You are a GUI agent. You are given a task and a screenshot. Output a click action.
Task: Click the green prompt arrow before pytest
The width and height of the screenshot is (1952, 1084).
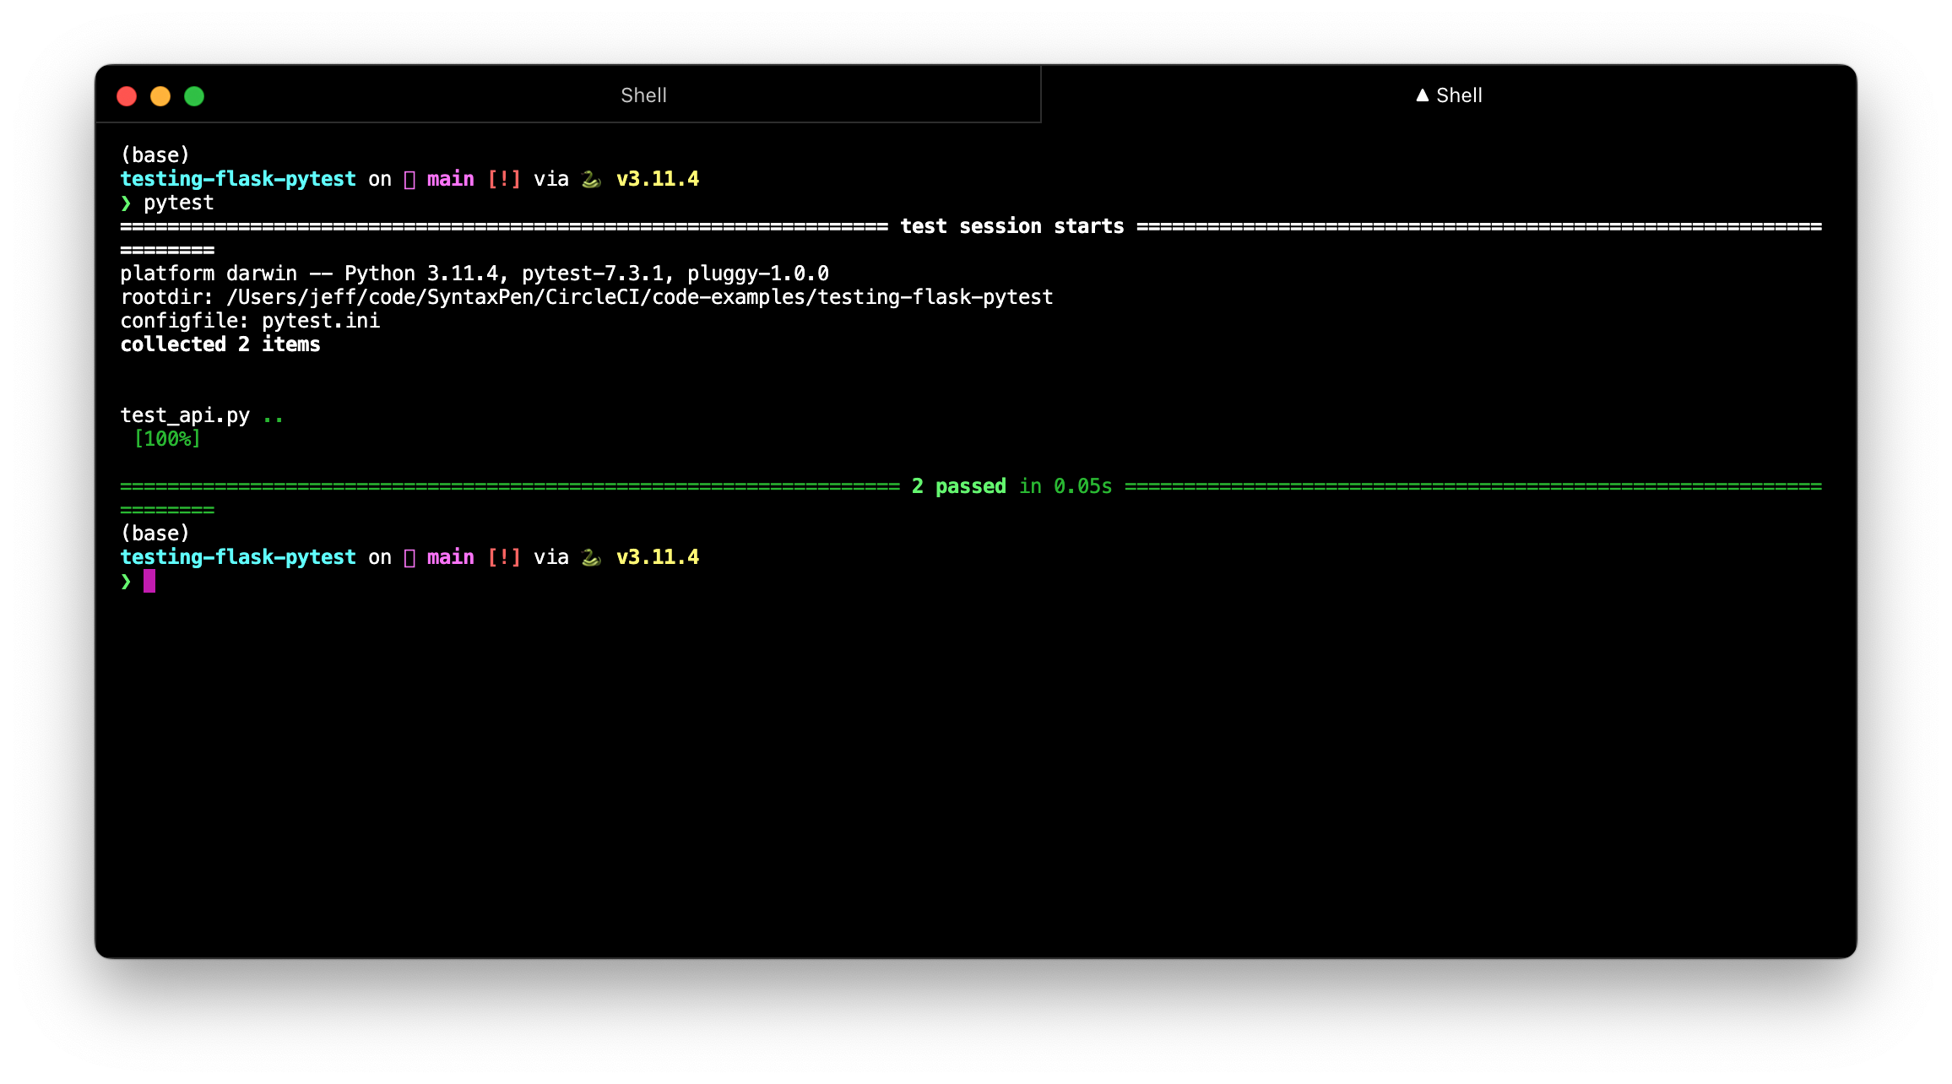[126, 203]
